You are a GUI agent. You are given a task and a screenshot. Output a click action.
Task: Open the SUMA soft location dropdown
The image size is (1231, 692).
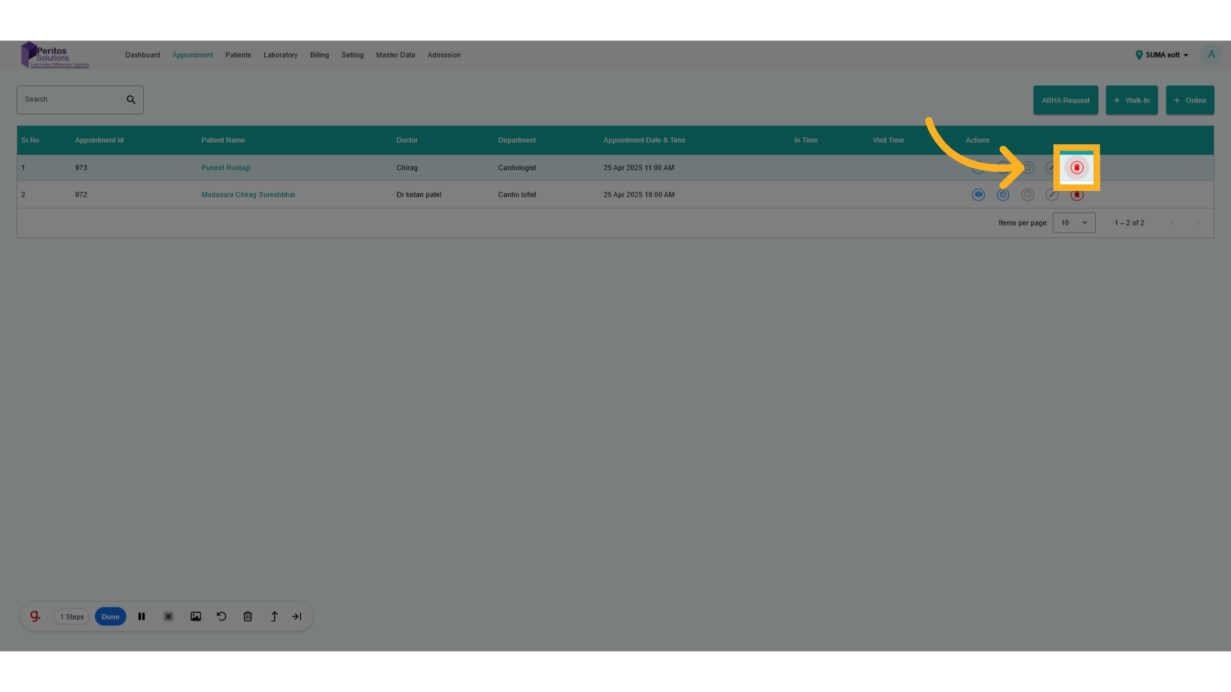tap(1161, 55)
